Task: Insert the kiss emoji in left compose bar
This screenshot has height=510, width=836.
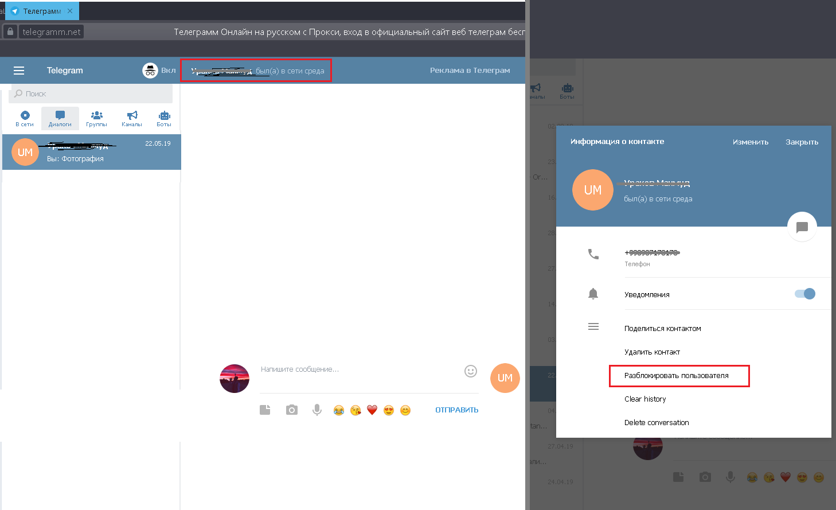Action: pyautogui.click(x=356, y=410)
